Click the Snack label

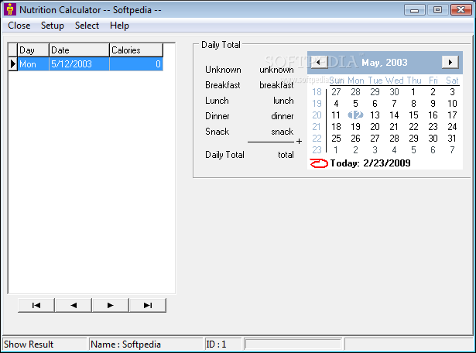coord(217,132)
